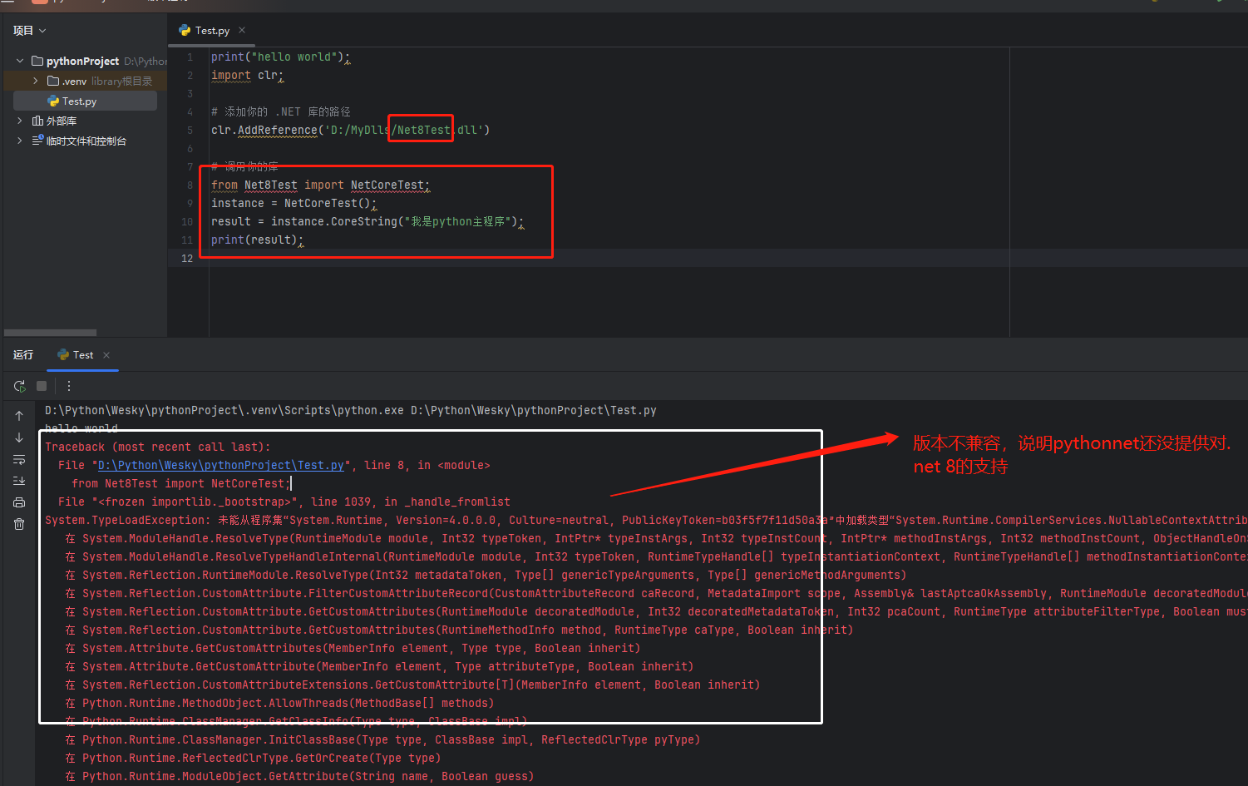Select the Test tab in the run panel
Screen dimensions: 1248x786
tap(82, 355)
